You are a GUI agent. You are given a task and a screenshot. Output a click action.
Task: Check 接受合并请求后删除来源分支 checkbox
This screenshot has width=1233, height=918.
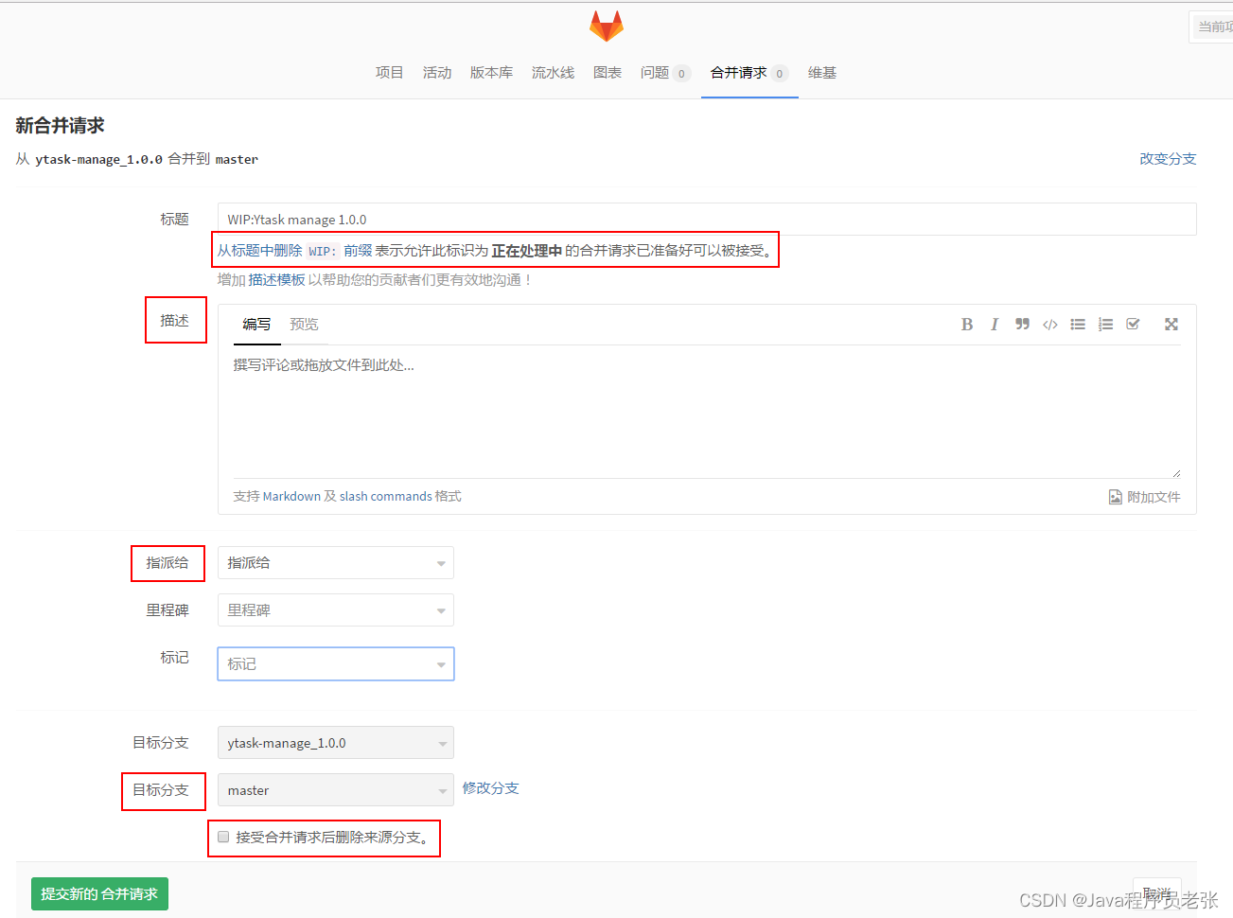point(223,837)
